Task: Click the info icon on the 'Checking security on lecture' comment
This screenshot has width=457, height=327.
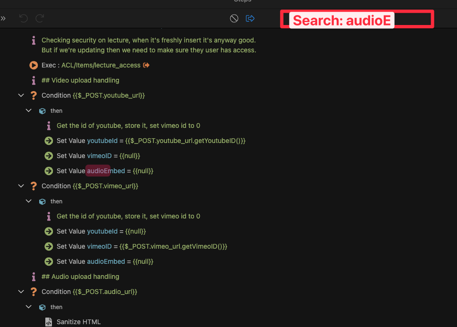Action: 34,41
